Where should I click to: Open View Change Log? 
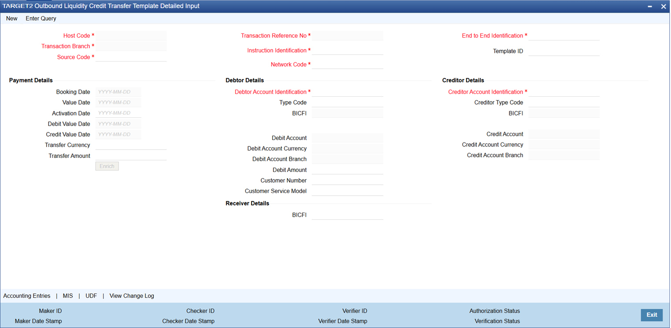pyautogui.click(x=132, y=296)
